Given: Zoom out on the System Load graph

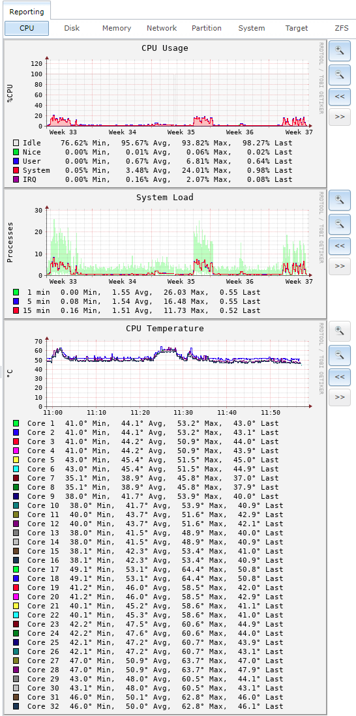Looking at the screenshot, I should pyautogui.click(x=339, y=224).
